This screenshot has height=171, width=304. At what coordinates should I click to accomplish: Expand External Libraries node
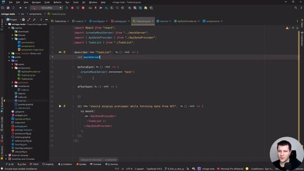click(x=6, y=155)
